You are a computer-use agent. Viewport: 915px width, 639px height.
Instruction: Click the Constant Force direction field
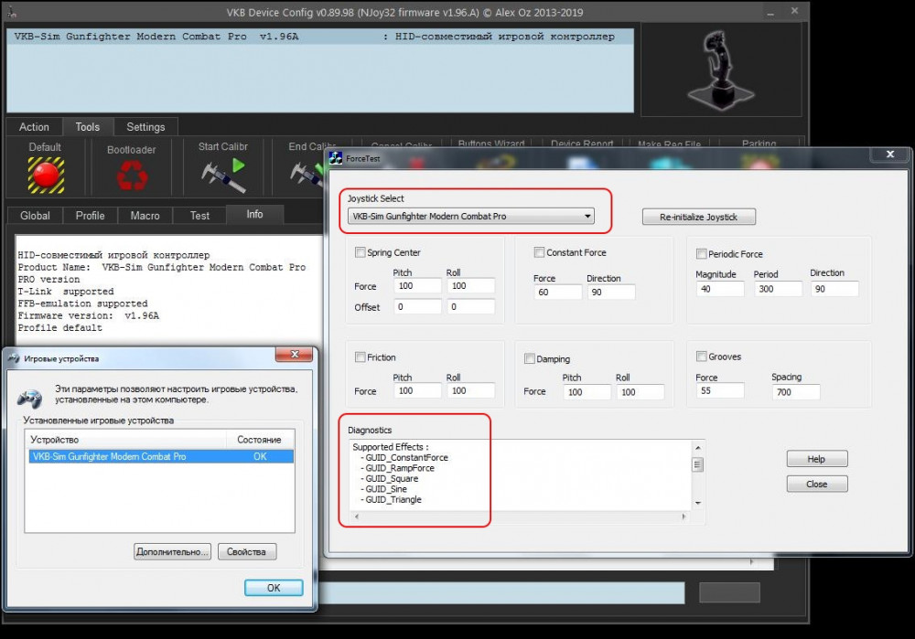pos(610,293)
